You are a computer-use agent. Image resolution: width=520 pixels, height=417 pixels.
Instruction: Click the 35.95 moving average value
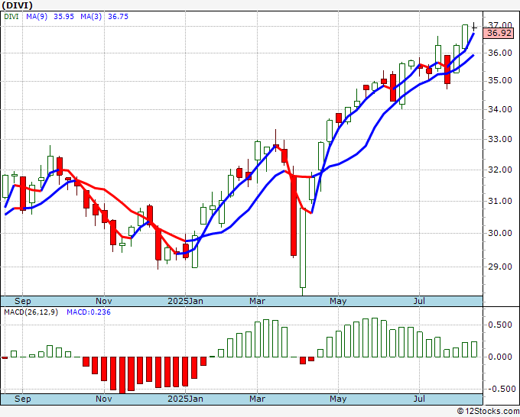pos(64,16)
